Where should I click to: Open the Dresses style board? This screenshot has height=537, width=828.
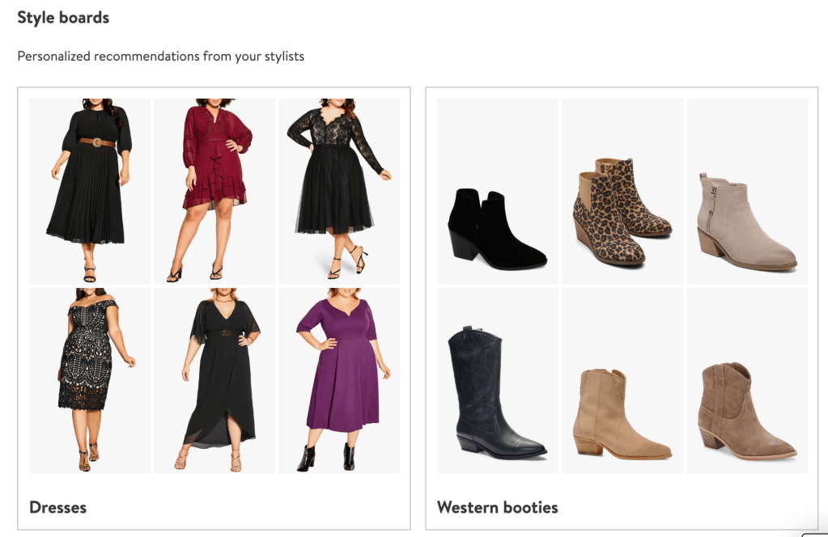click(x=57, y=508)
